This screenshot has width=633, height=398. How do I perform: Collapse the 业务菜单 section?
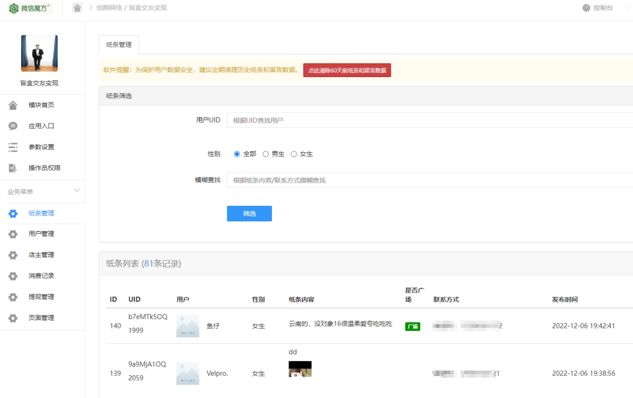[76, 191]
